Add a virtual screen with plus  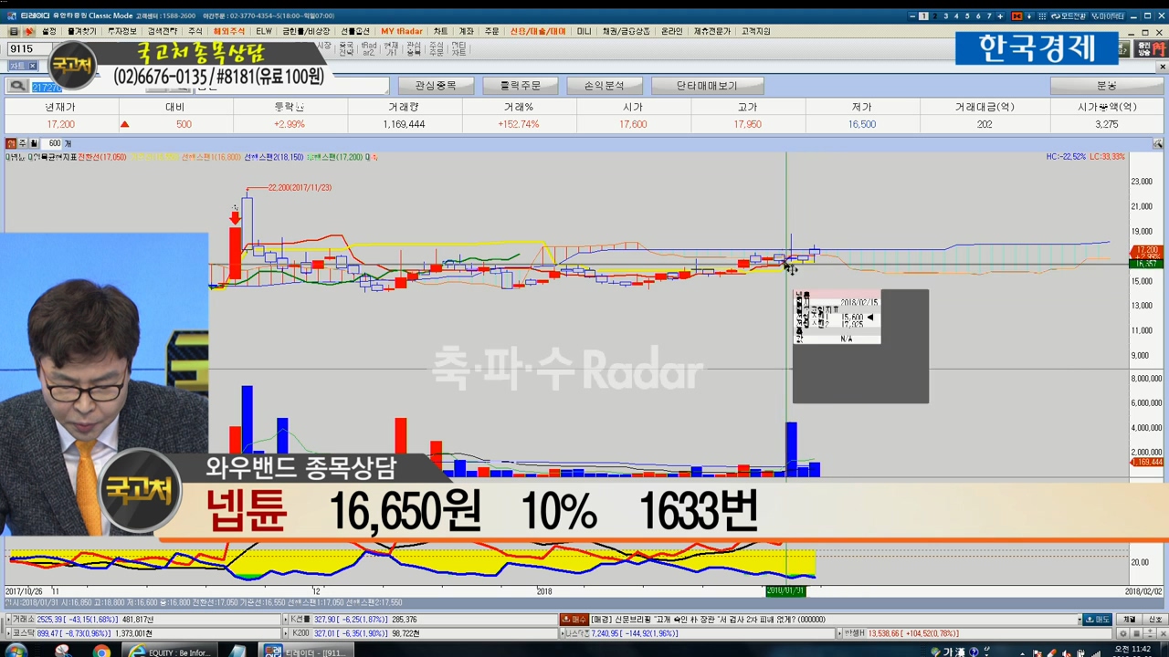1000,16
